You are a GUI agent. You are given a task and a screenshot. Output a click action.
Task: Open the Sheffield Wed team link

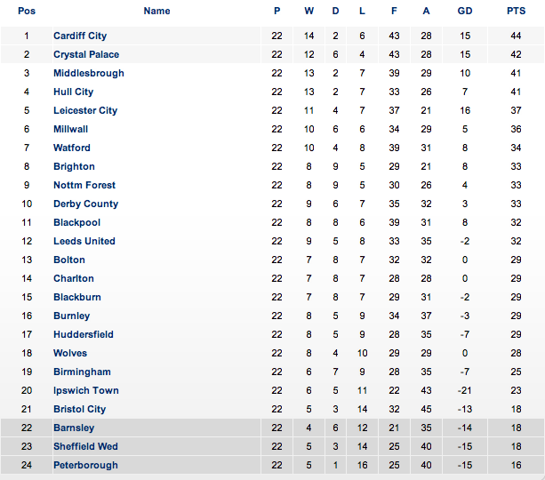[x=85, y=446]
